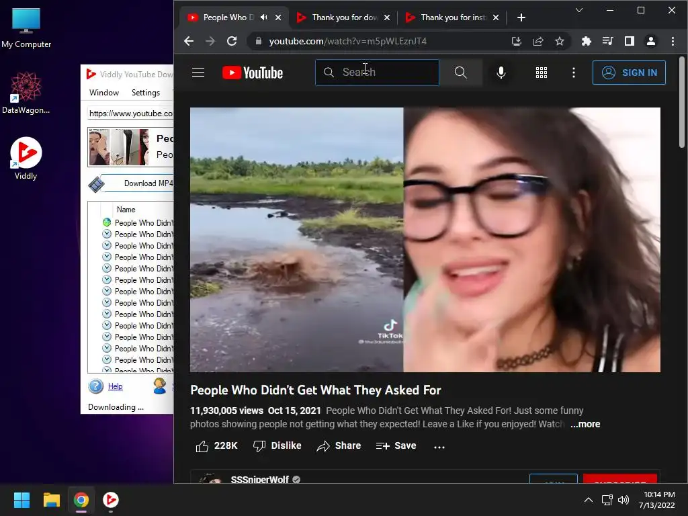Click the Chrome address bar URL
688x516 pixels.
[348, 41]
